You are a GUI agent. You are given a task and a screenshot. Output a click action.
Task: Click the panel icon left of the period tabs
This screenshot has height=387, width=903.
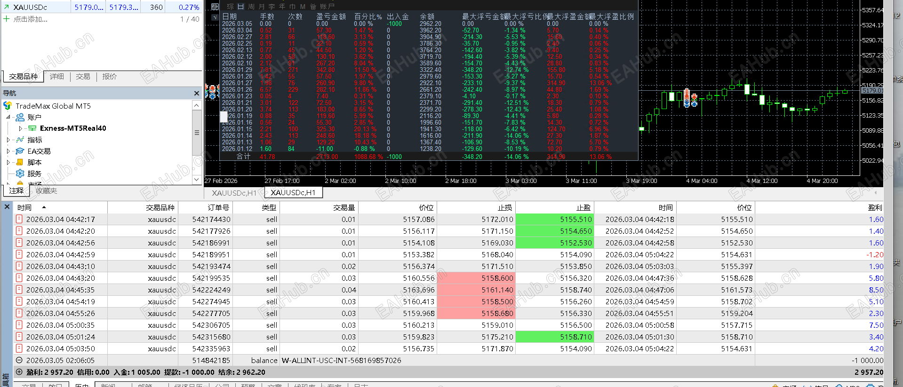click(x=215, y=7)
